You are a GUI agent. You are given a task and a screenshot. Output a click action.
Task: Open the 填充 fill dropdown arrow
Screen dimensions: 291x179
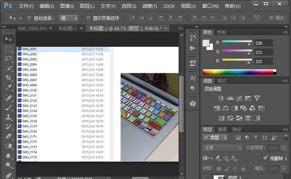pos(284,169)
